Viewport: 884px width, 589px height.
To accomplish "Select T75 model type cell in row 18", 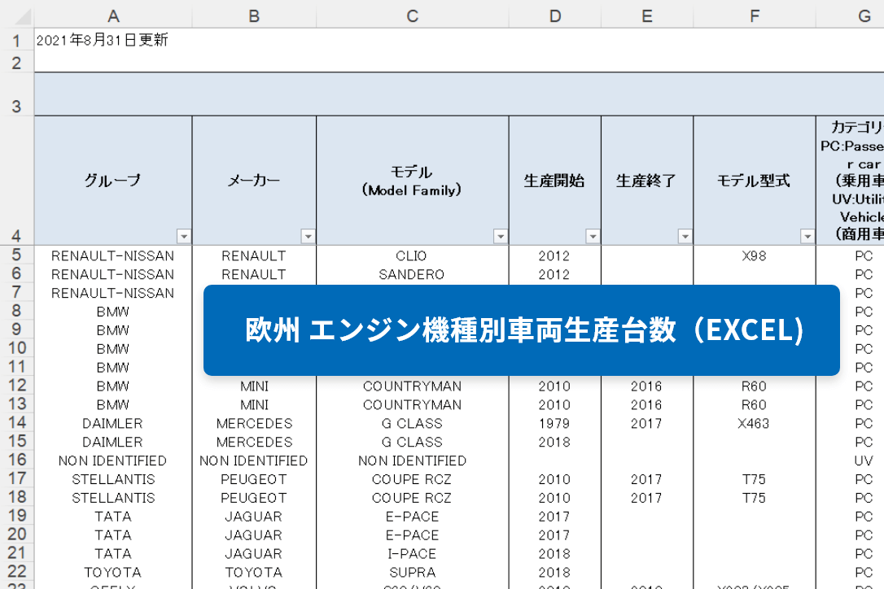I will tap(755, 498).
